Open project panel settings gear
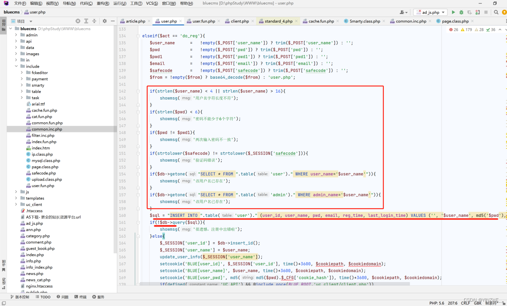Screen dimensions: 507x306 pyautogui.click(x=104, y=21)
